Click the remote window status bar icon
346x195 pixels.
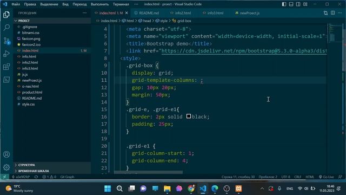[x=5, y=177]
